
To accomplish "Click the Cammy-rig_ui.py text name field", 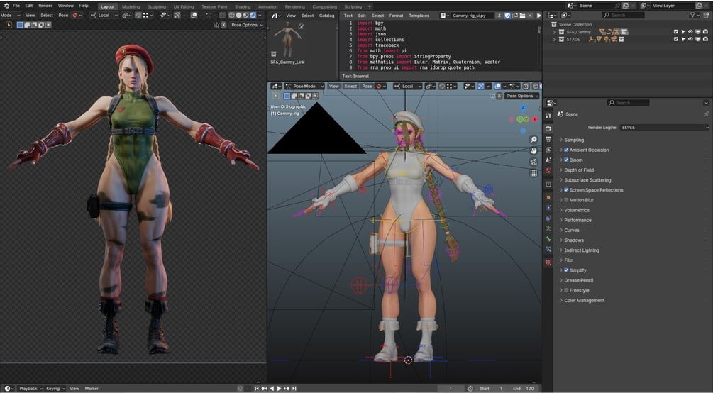I will click(471, 16).
